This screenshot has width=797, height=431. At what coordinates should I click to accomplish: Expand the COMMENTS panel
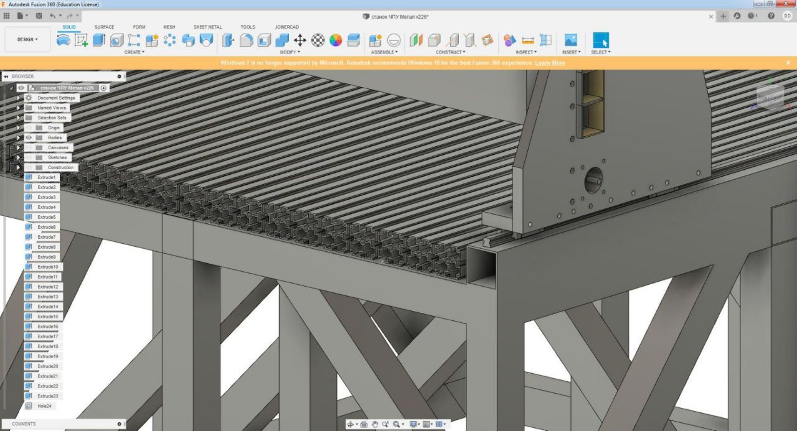[x=120, y=424]
